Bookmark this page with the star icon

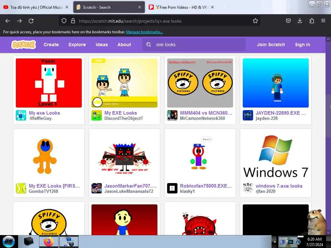click(255, 21)
